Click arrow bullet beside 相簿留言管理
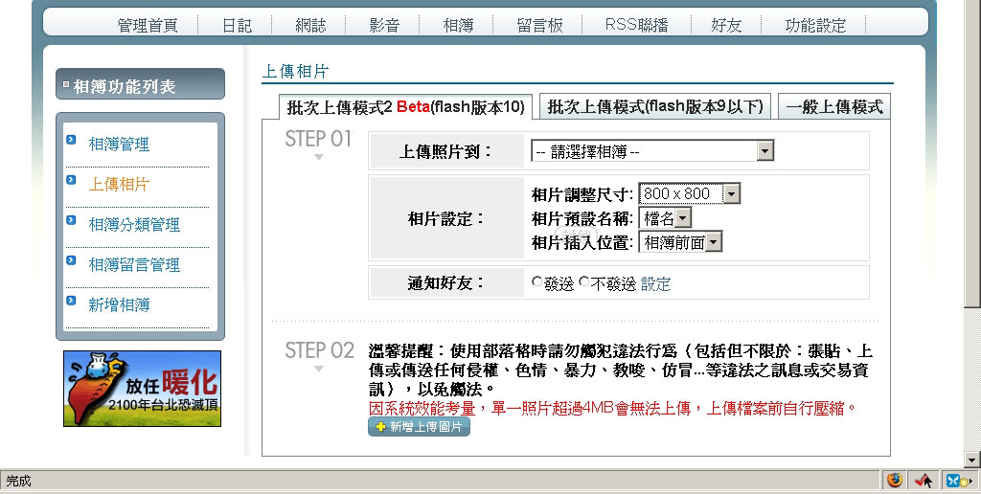The width and height of the screenshot is (981, 494). 71,260
